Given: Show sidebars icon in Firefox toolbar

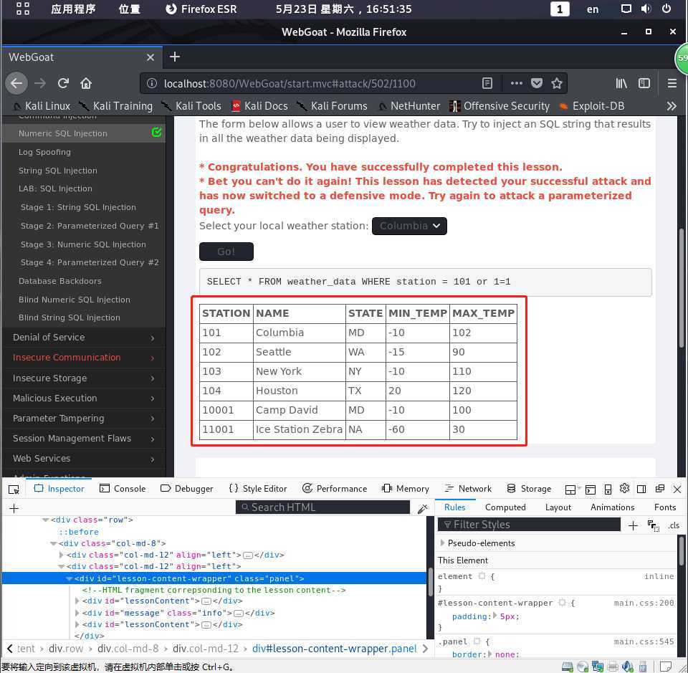Looking at the screenshot, I should click(644, 83).
